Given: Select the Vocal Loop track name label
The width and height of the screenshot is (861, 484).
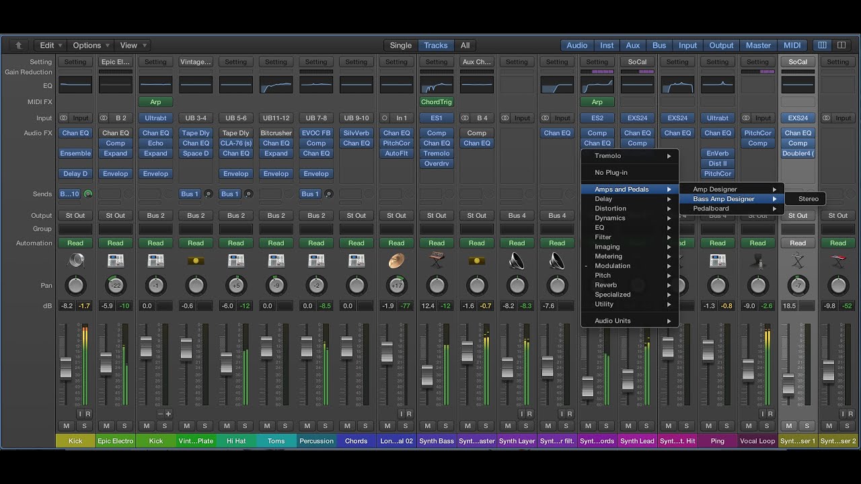Looking at the screenshot, I should pos(757,441).
